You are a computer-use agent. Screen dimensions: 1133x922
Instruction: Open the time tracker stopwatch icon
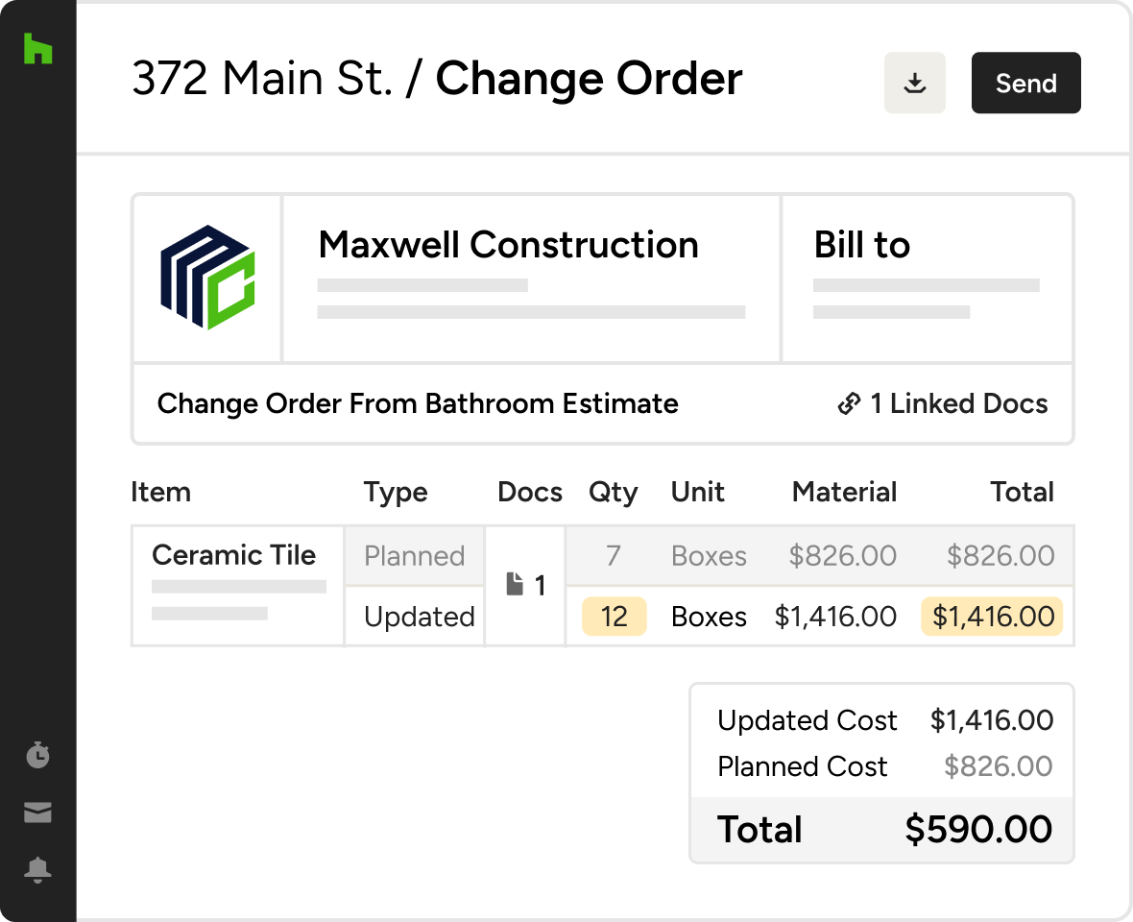(37, 755)
